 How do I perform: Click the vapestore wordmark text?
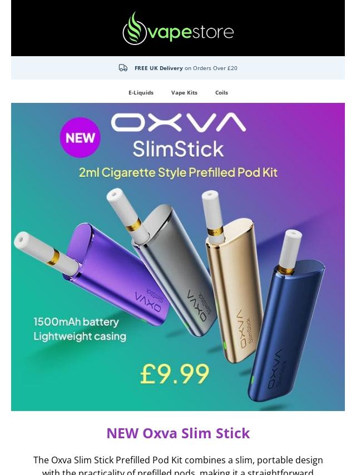[191, 32]
